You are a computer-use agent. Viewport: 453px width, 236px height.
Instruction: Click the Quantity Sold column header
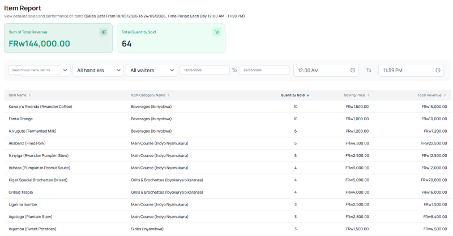click(x=293, y=95)
